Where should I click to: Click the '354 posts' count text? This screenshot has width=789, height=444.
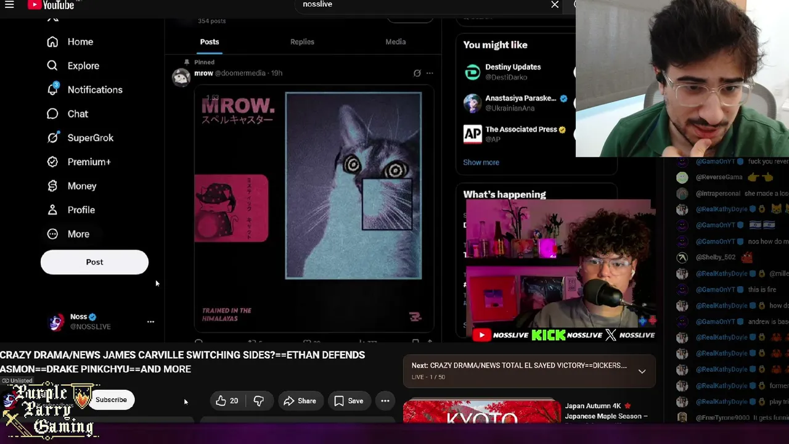(x=211, y=21)
